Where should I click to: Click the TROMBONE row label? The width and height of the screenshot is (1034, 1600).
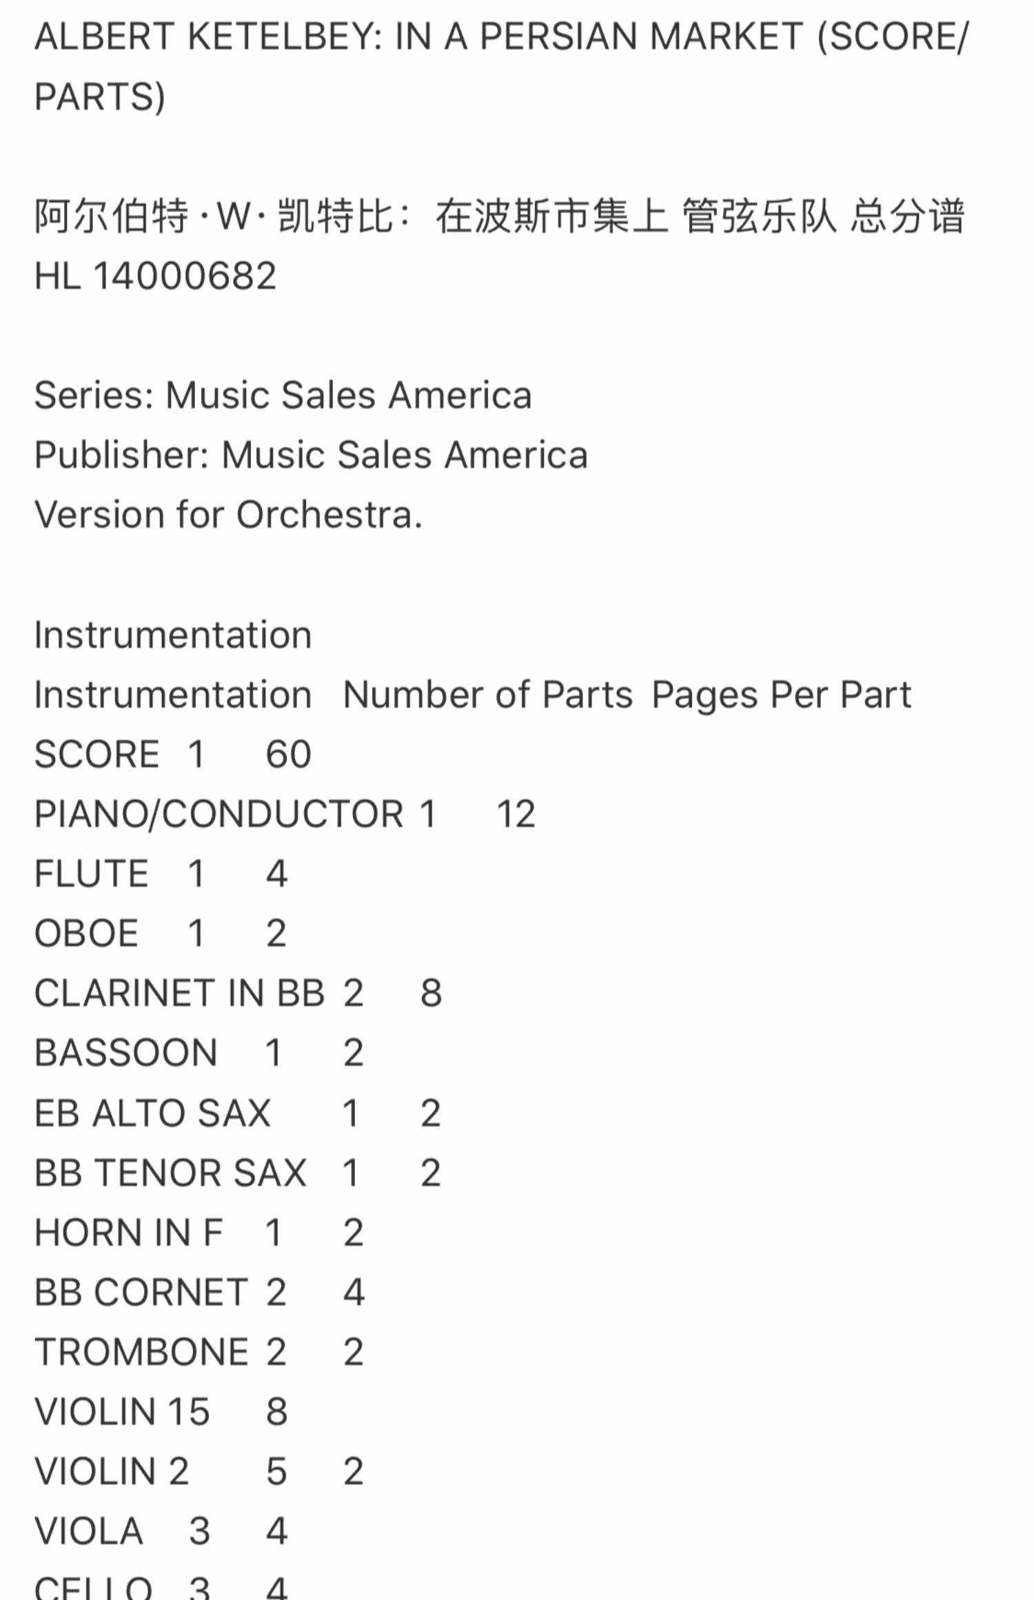point(141,1352)
